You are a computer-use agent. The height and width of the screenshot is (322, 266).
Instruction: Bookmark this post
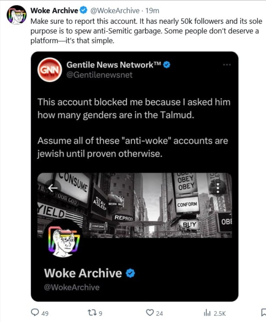[x=264, y=313]
